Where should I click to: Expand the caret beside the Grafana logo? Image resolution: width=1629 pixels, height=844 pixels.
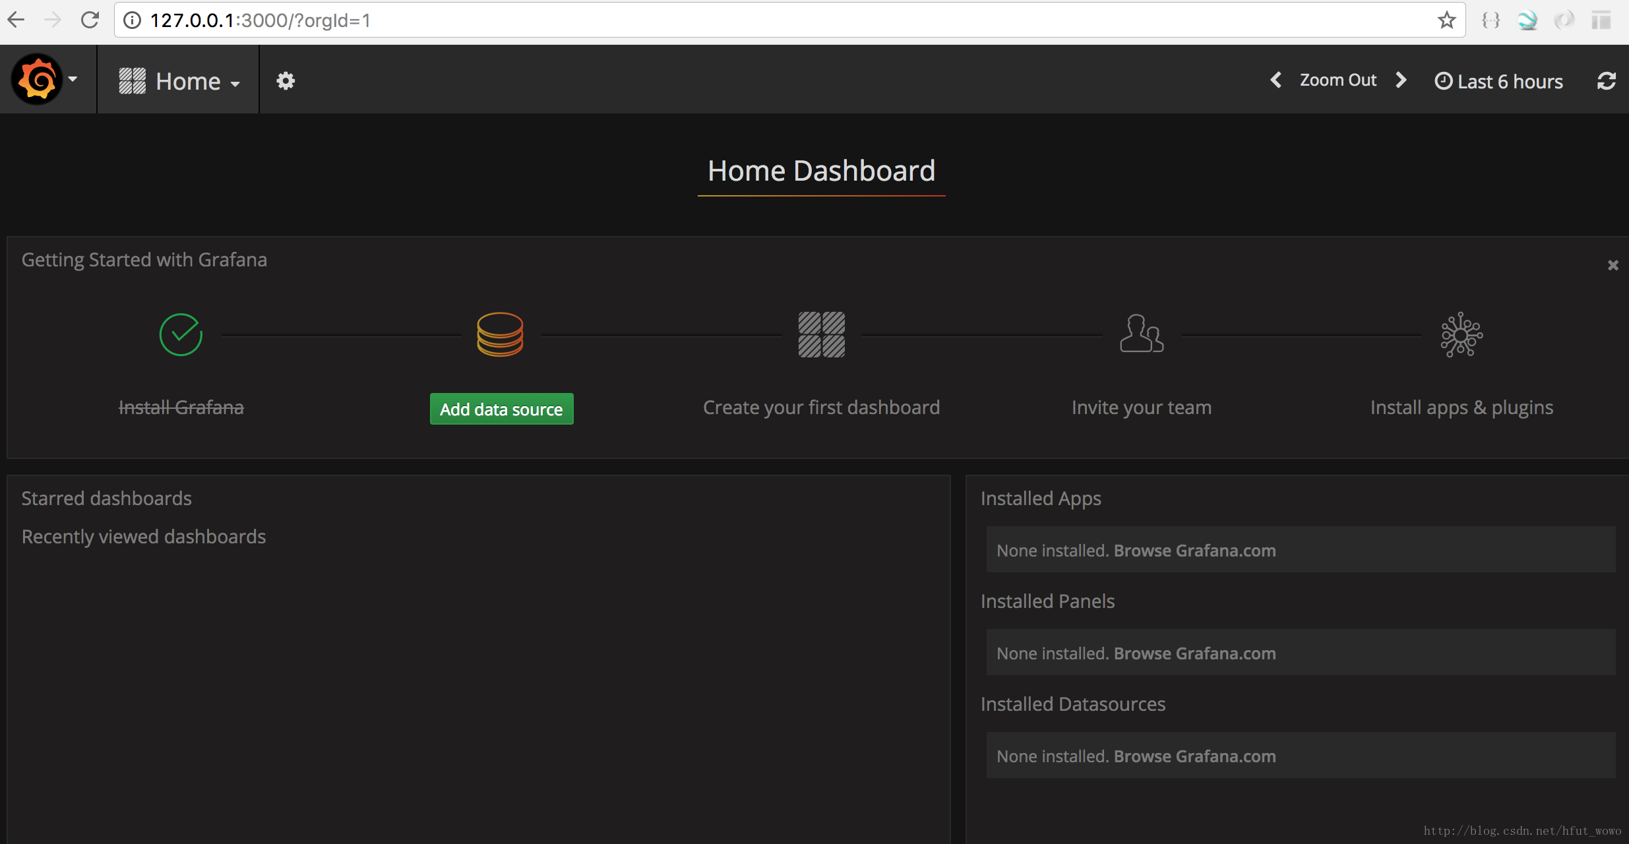coord(73,79)
